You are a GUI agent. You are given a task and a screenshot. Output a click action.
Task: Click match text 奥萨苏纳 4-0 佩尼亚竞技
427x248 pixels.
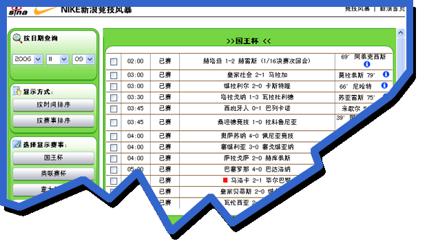tap(257, 136)
